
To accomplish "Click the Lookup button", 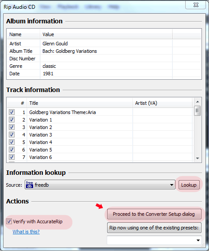I will pyautogui.click(x=189, y=185).
